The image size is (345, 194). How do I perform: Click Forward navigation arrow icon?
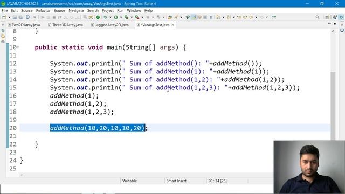click(261, 17)
